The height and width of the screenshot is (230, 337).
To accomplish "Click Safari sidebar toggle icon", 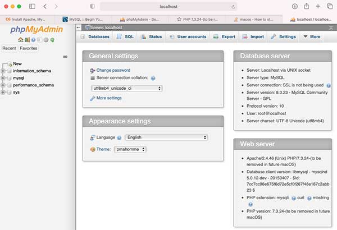I will pyautogui.click(x=32, y=6).
